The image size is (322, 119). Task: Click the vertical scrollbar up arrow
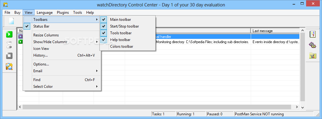coord(302,30)
